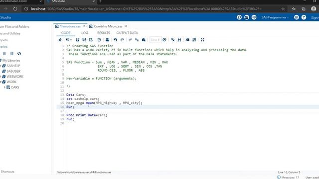Open Find and Replace with the binoculars icon
Image resolution: width=319 pixels, height=179 pixels.
[179, 40]
